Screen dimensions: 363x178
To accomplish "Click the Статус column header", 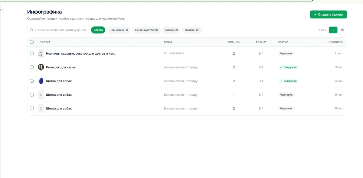I will coord(283,42).
